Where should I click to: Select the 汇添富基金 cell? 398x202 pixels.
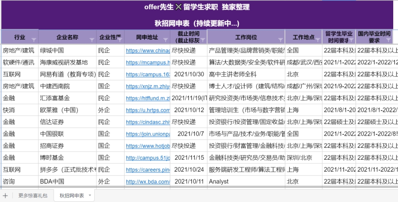coord(67,98)
